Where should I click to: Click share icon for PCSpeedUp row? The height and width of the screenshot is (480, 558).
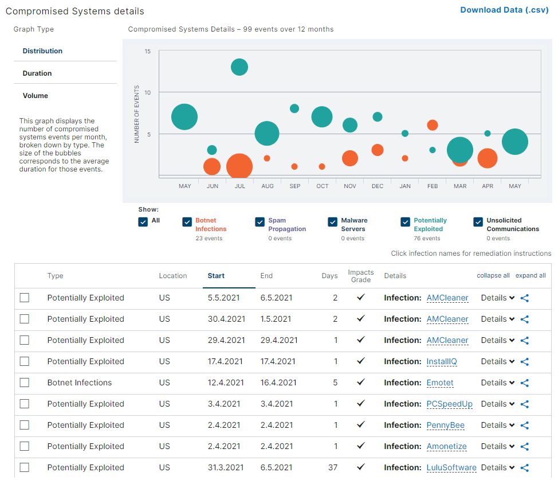pyautogui.click(x=524, y=404)
